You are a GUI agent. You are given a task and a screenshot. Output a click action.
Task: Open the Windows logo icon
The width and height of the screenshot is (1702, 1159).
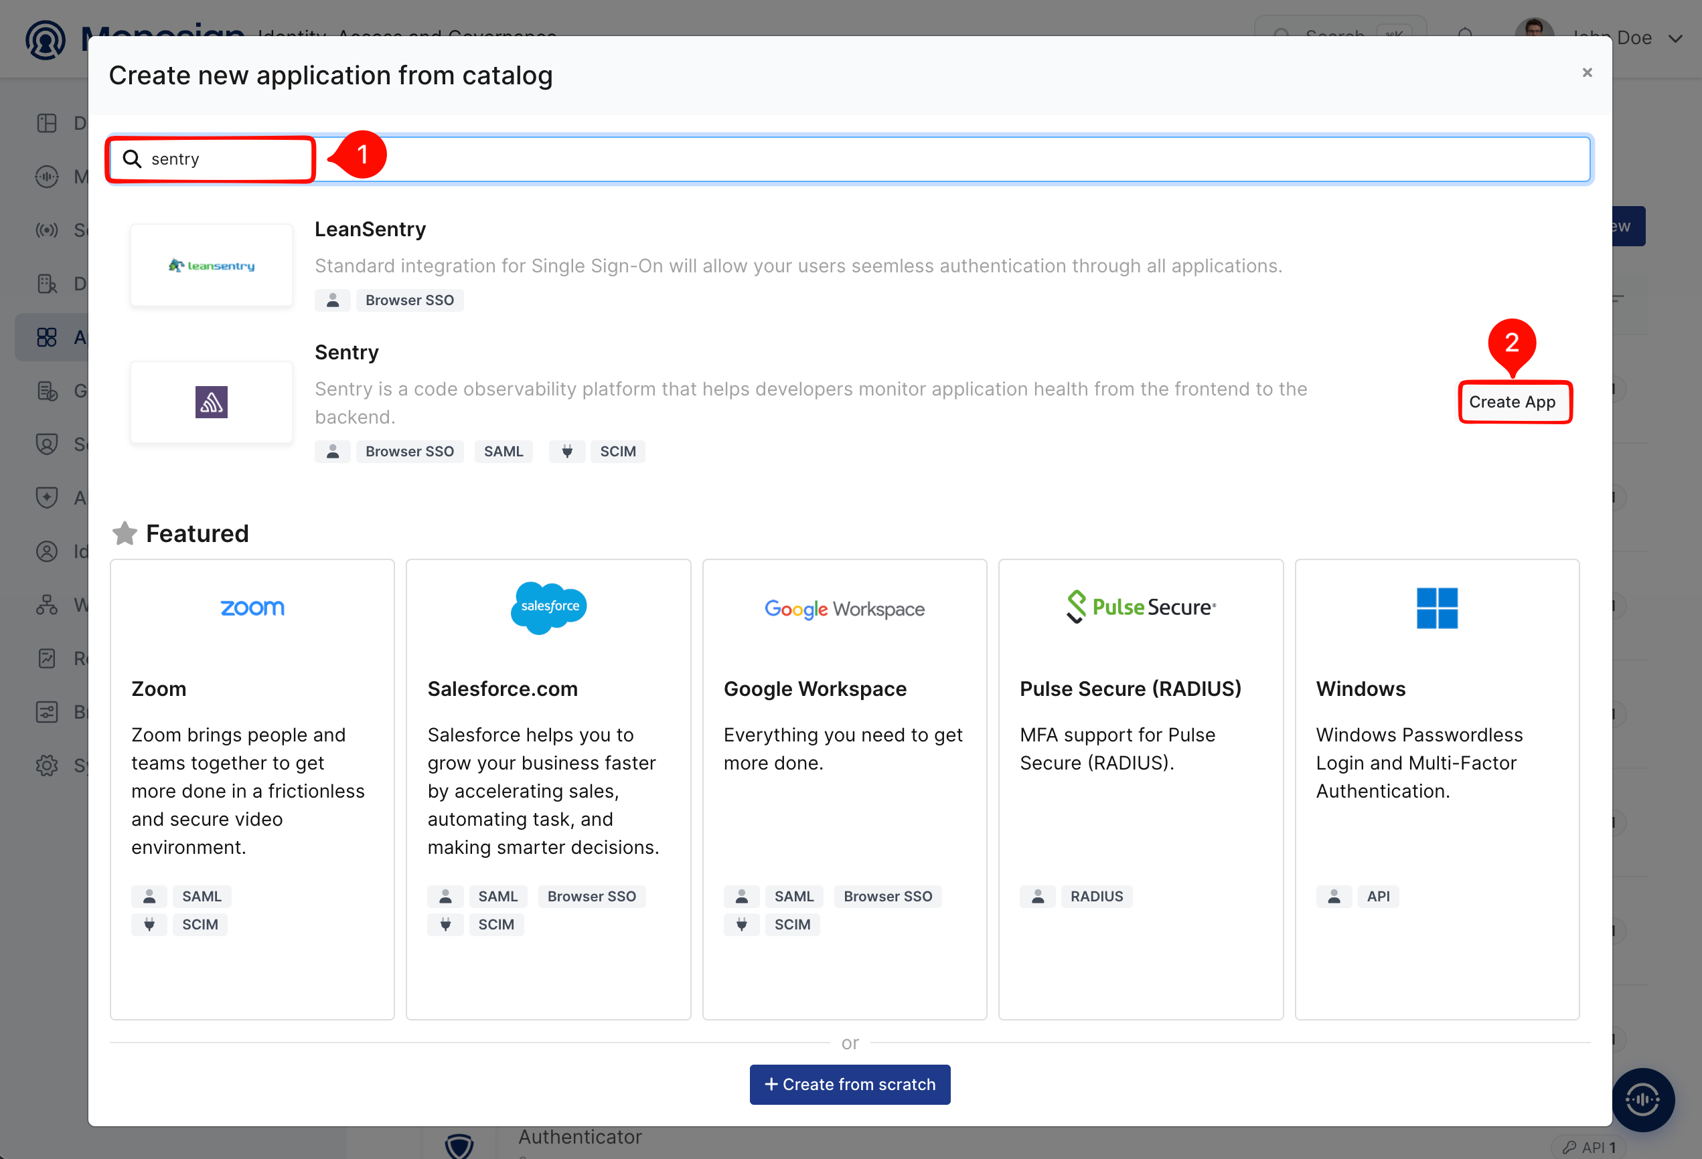pyautogui.click(x=1437, y=608)
